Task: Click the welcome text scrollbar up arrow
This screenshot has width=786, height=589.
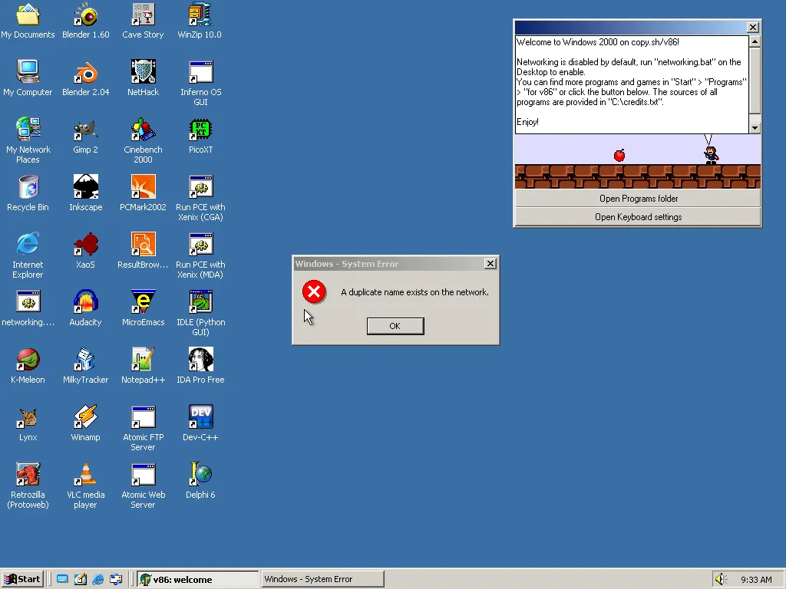Action: [755, 41]
